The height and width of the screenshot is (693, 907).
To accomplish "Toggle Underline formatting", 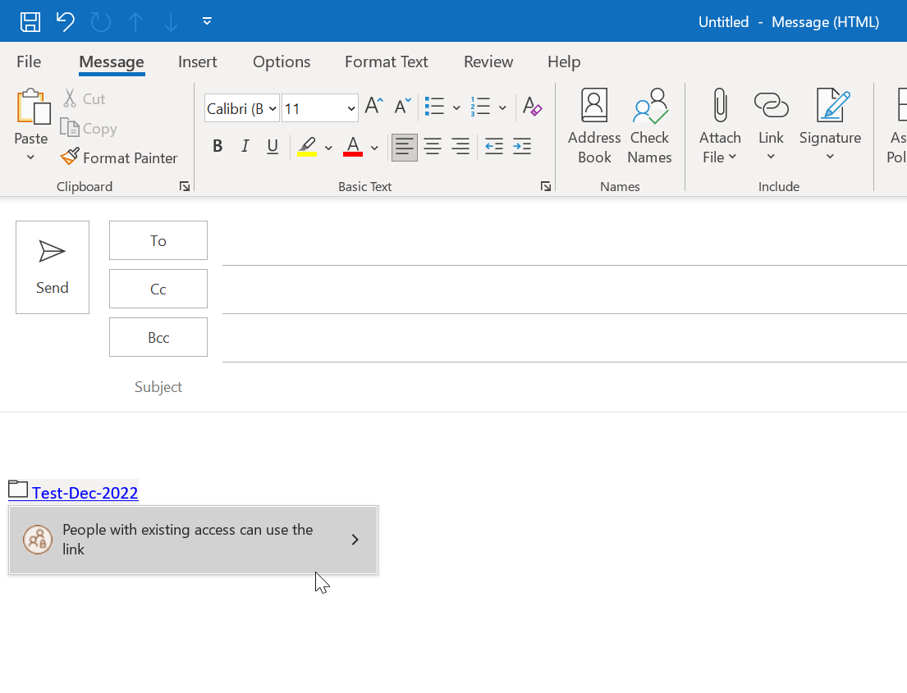I will click(x=273, y=146).
